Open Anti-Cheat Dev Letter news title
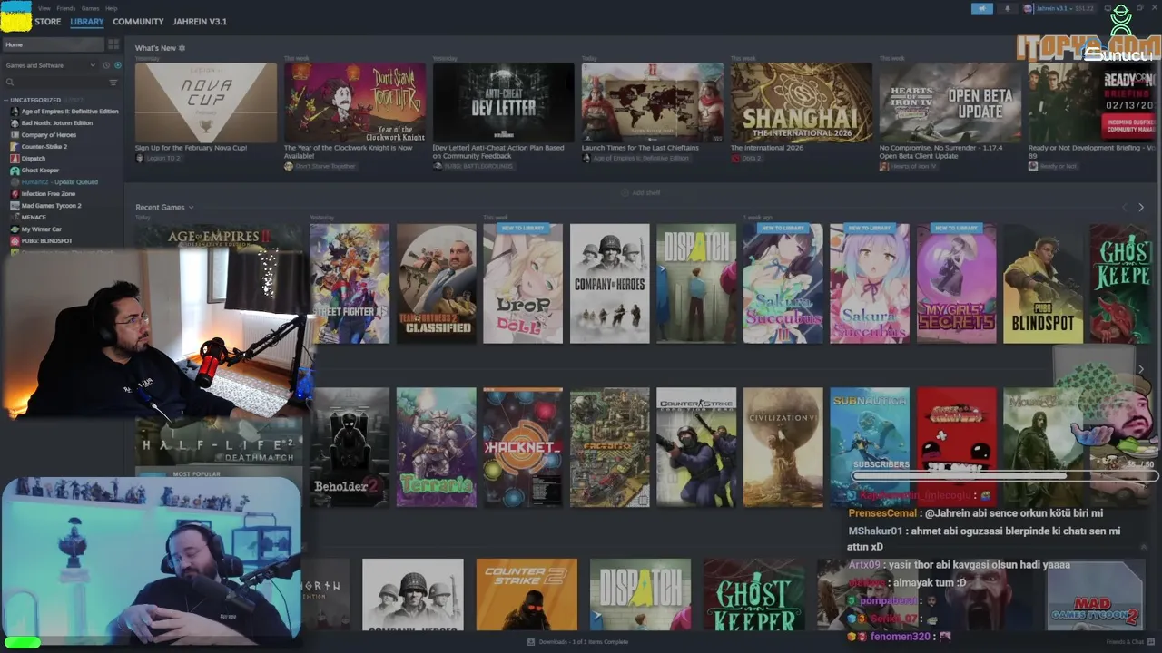The height and width of the screenshot is (653, 1162). tap(498, 152)
